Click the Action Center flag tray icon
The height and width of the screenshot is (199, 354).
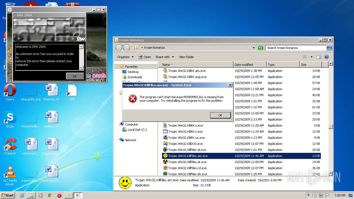(x=328, y=195)
